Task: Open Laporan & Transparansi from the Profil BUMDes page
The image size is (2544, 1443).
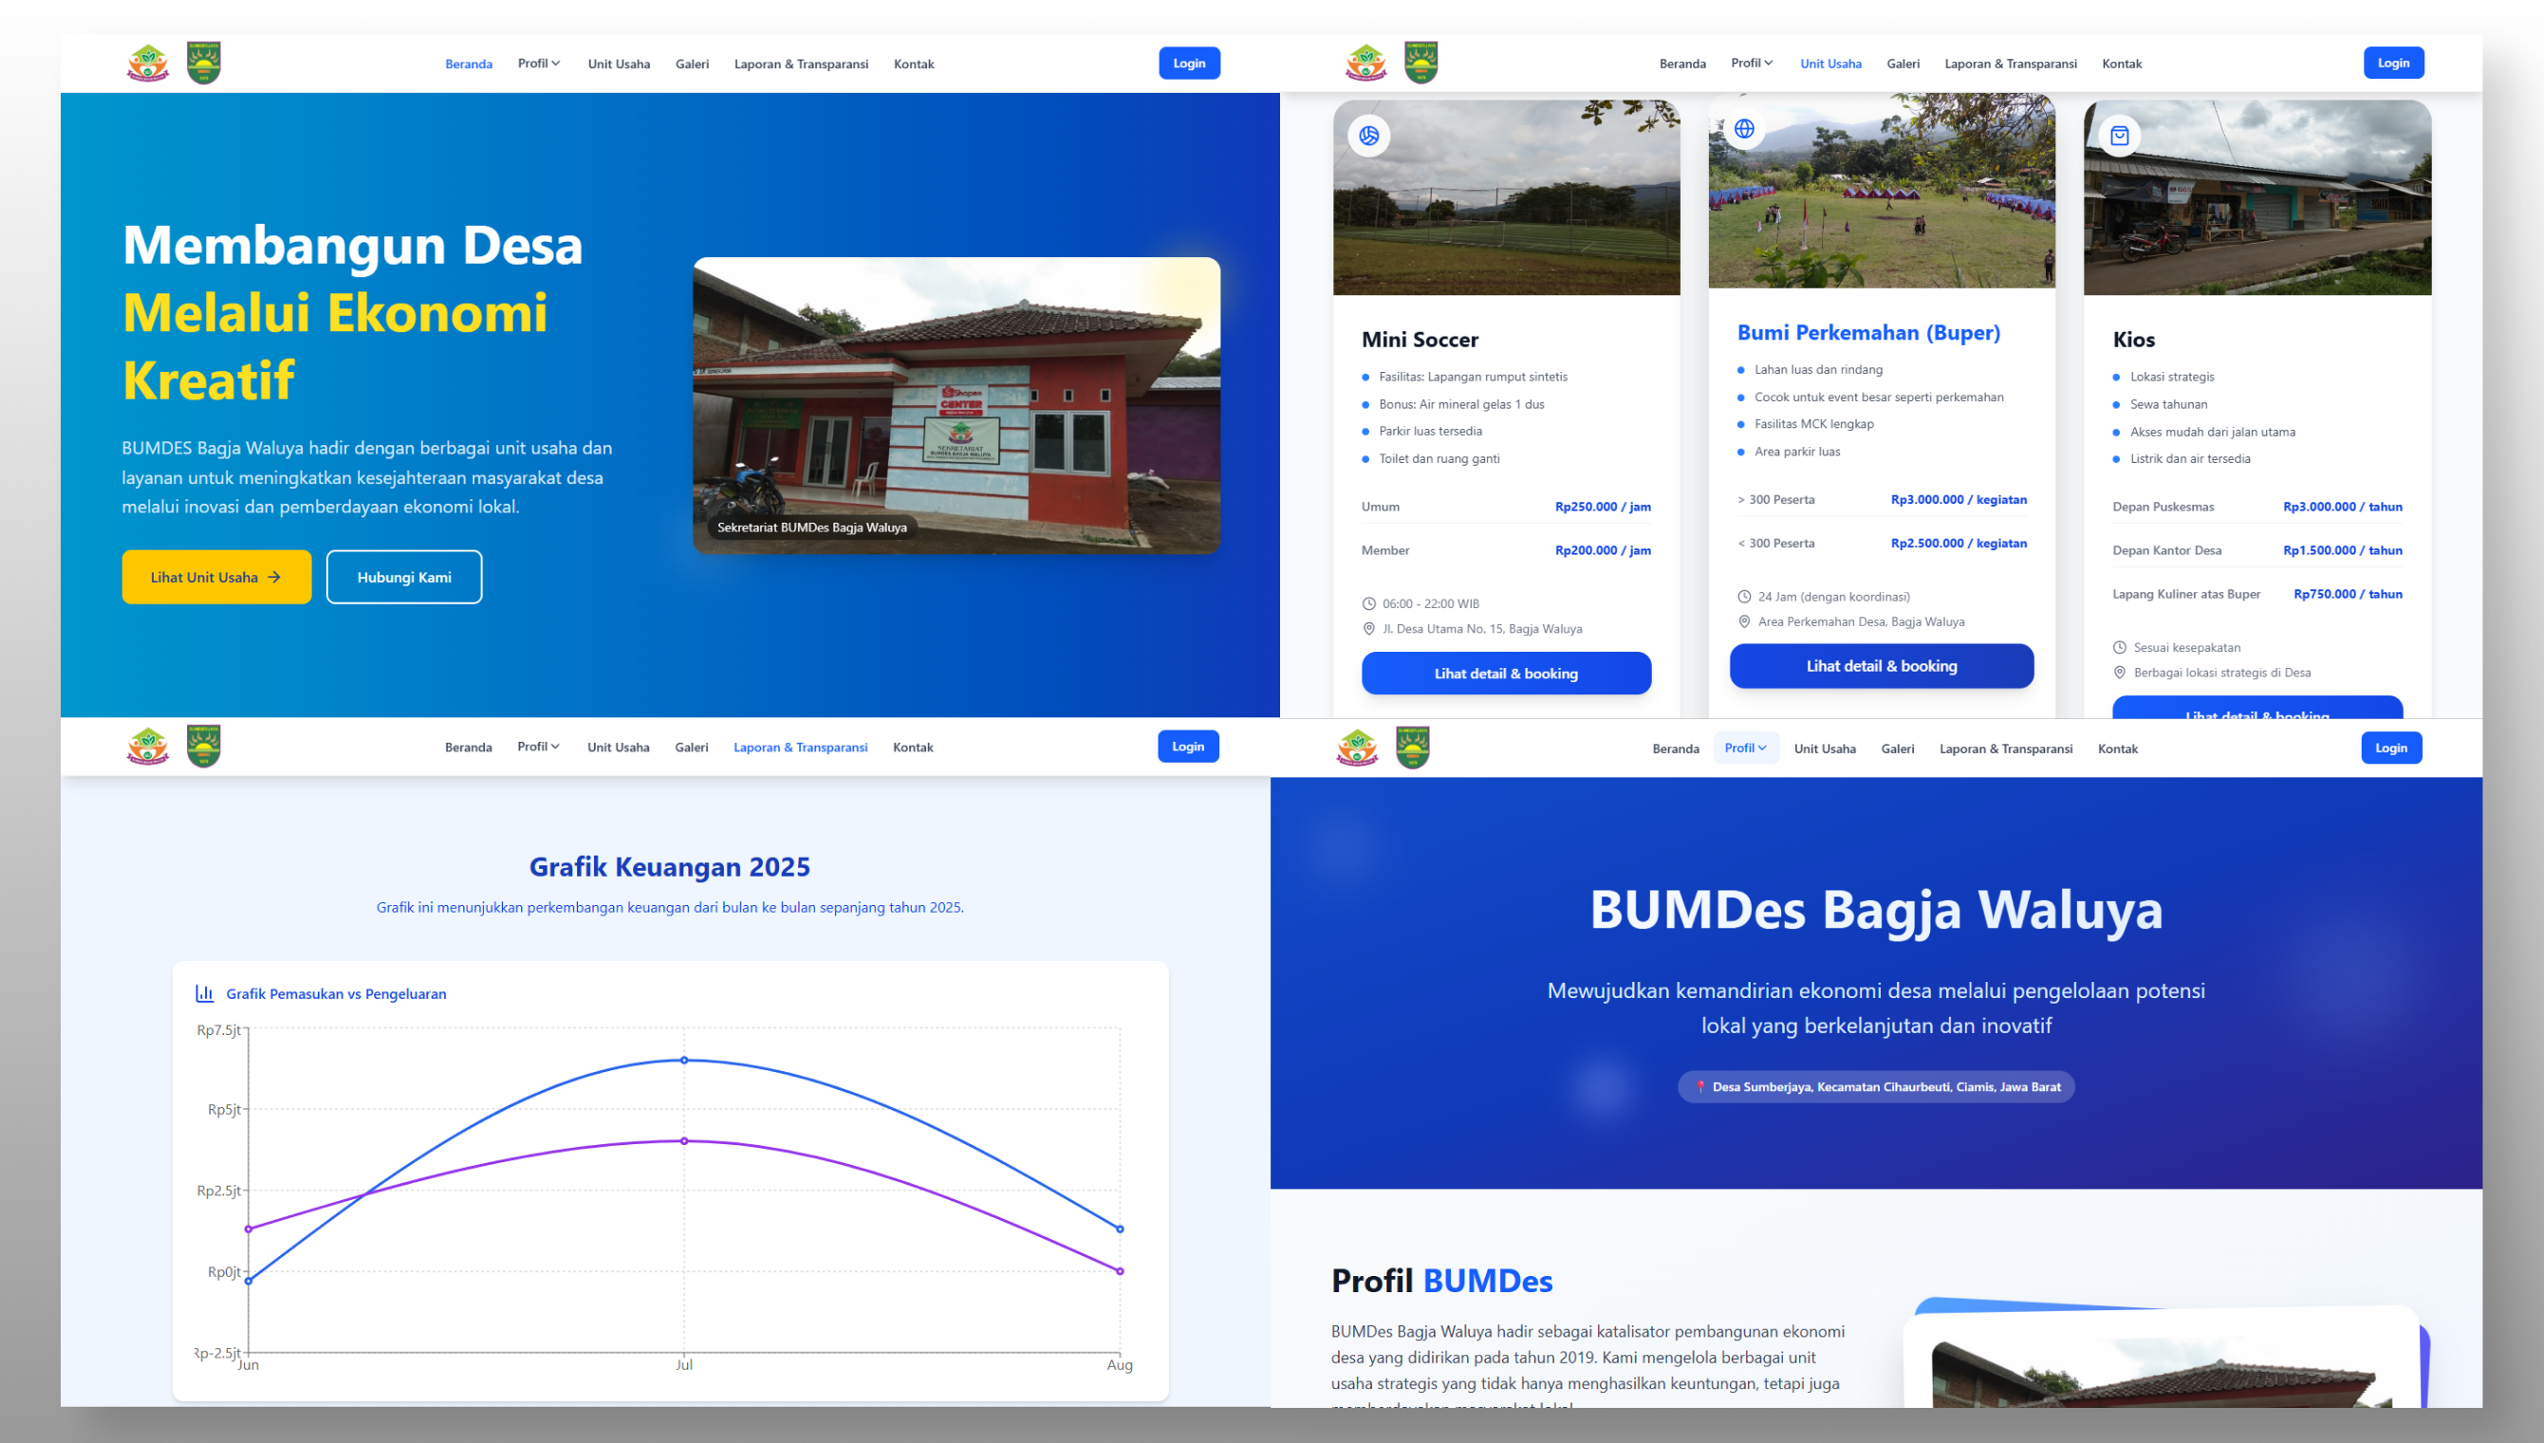Action: (x=2006, y=749)
